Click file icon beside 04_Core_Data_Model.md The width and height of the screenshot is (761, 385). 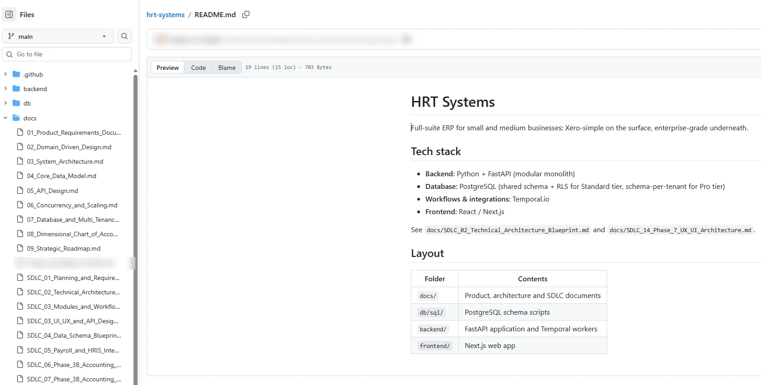pos(20,176)
